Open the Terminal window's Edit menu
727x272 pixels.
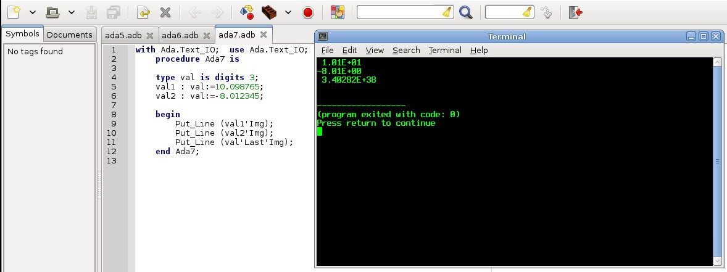tap(349, 50)
